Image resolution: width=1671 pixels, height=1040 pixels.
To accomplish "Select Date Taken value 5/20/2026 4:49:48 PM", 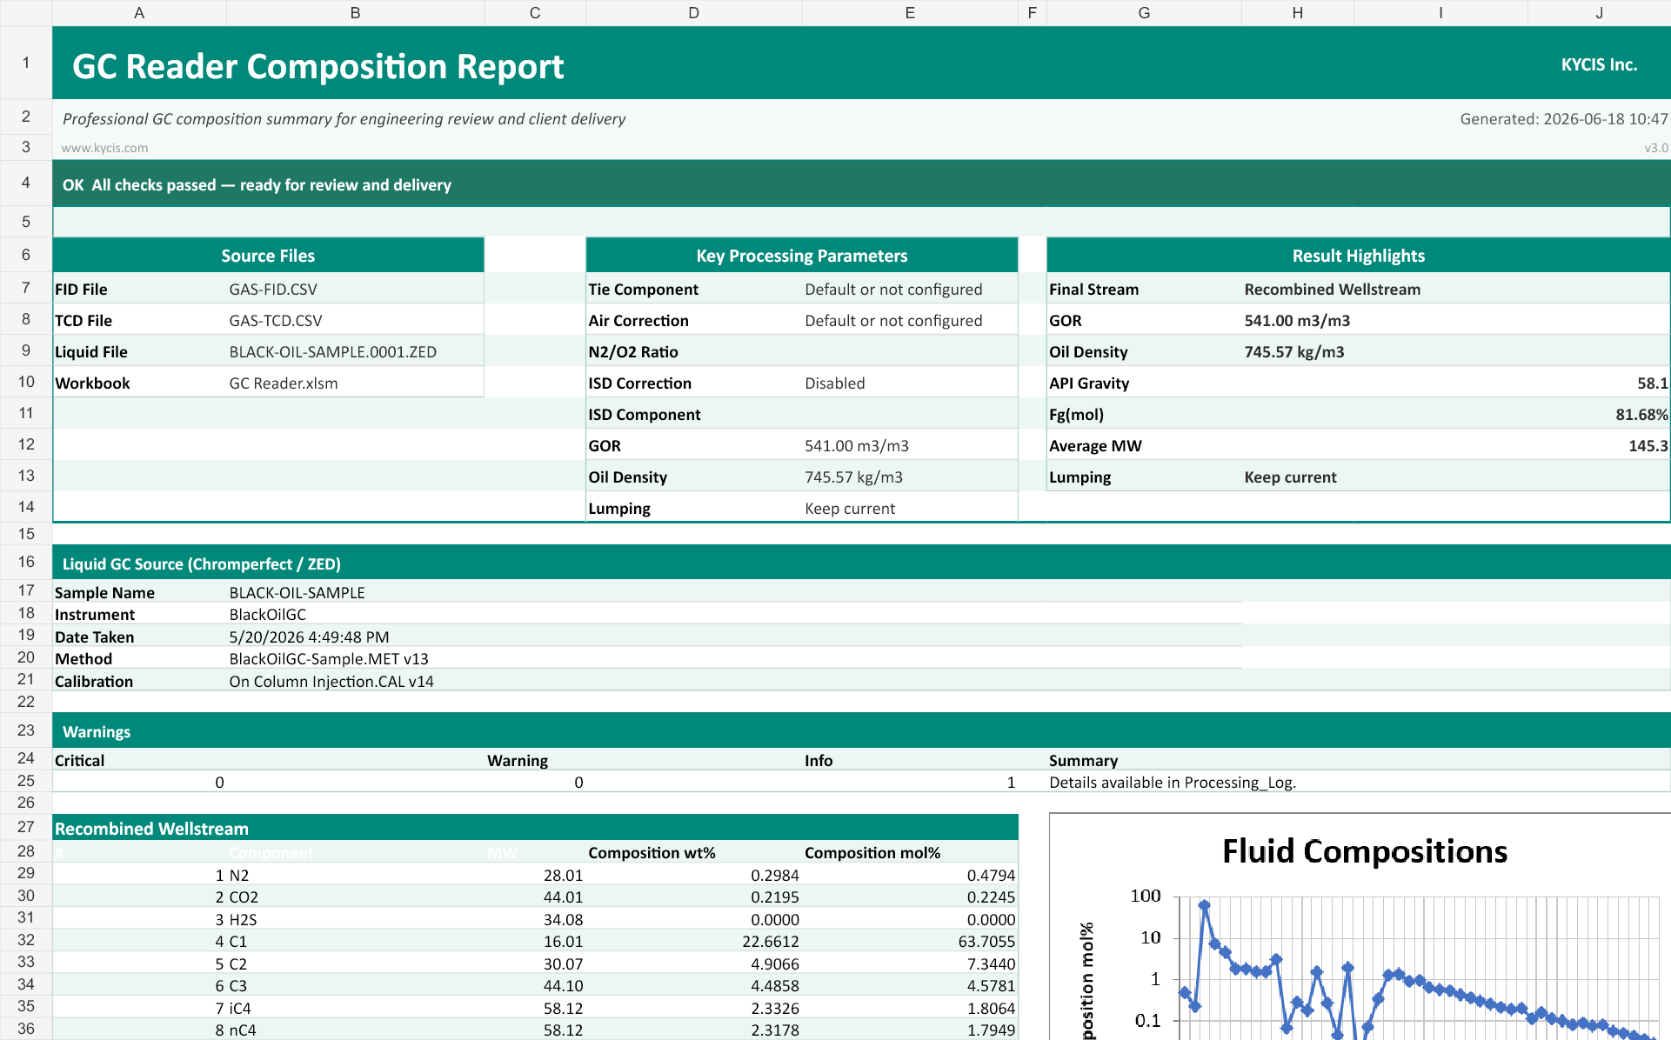I will [309, 637].
